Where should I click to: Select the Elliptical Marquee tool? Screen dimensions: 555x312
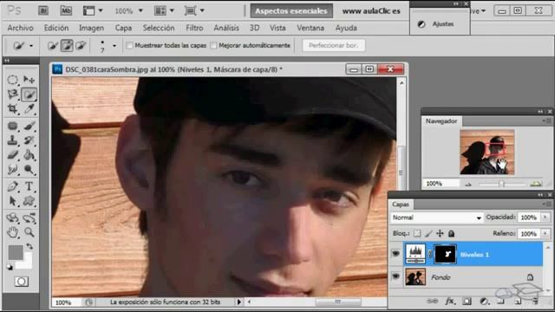13,80
